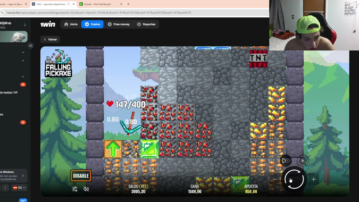Image resolution: width=359 pixels, height=202 pixels.
Task: Open the three-dot more options menu
Action: pos(5,188)
